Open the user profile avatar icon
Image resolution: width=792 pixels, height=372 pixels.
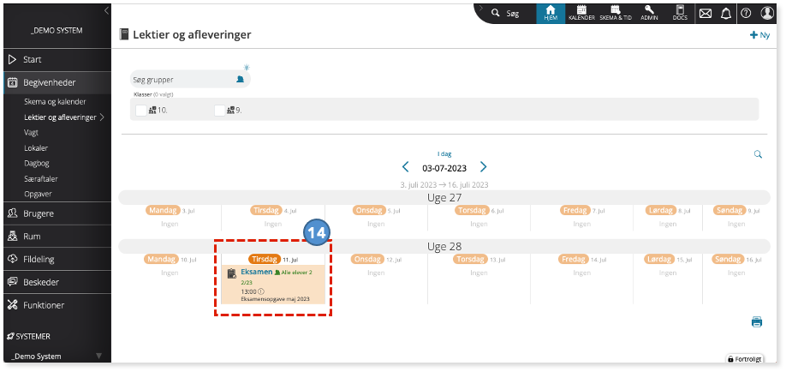click(x=767, y=13)
